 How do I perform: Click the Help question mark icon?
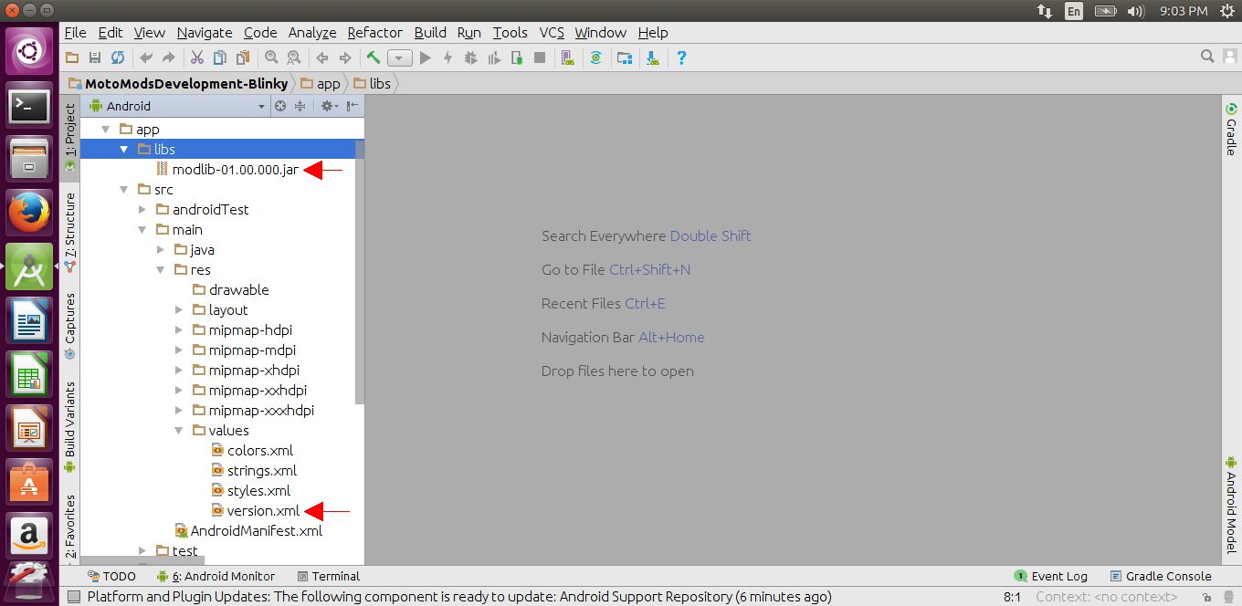tap(681, 57)
